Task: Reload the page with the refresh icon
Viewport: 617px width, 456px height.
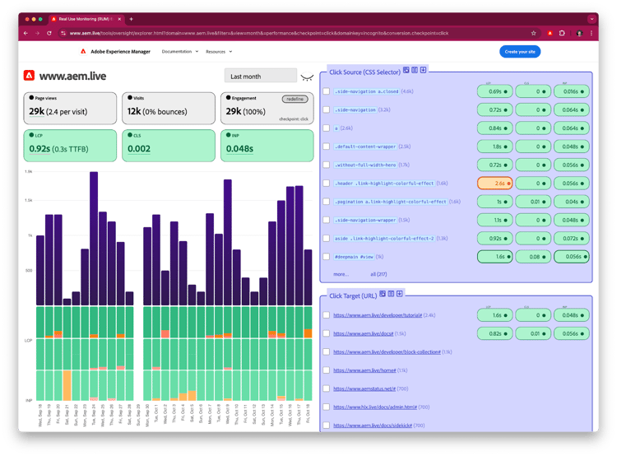Action: point(49,34)
